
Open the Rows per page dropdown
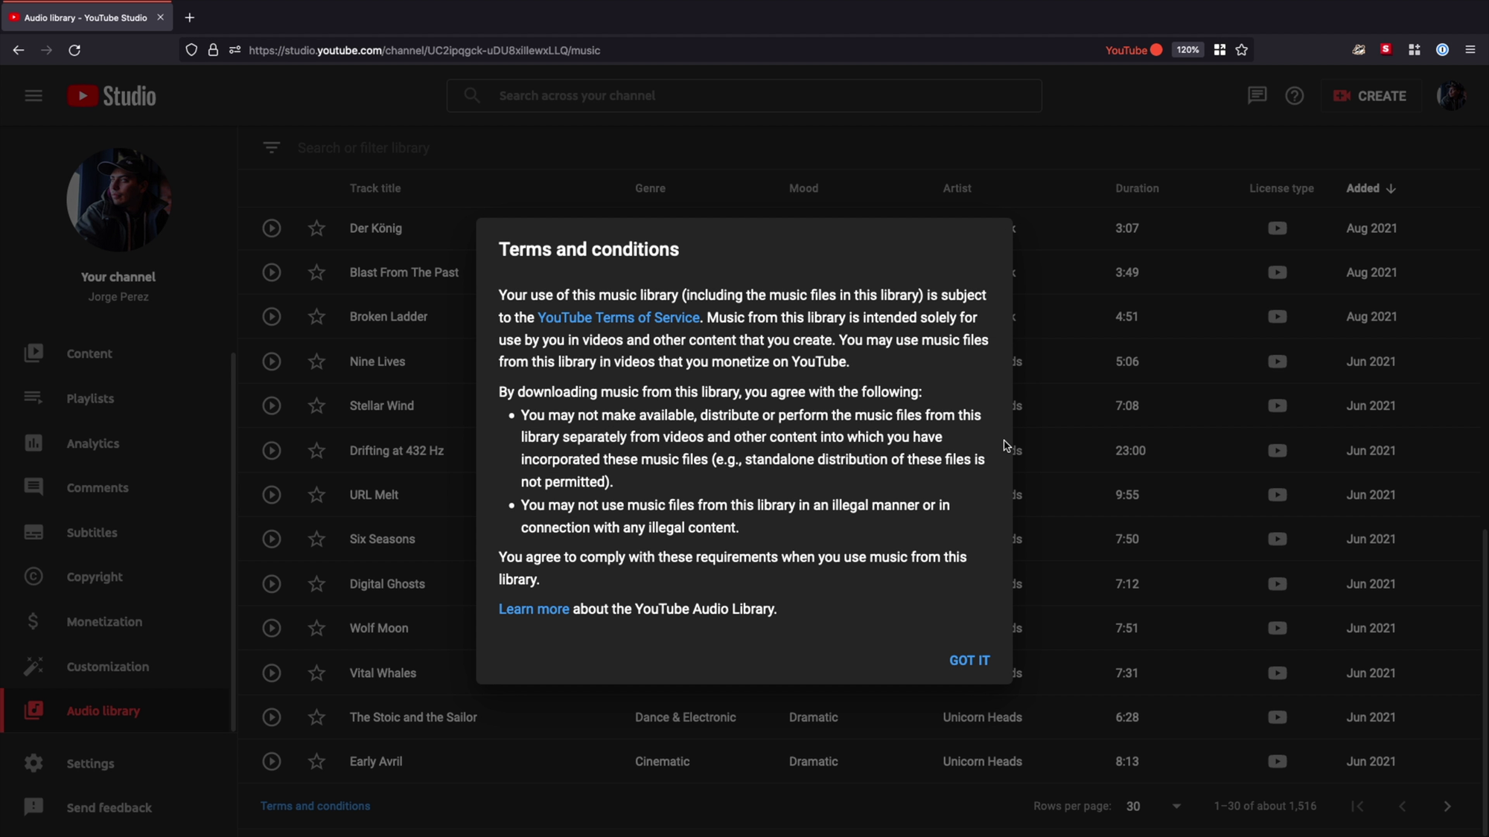coord(1153,806)
